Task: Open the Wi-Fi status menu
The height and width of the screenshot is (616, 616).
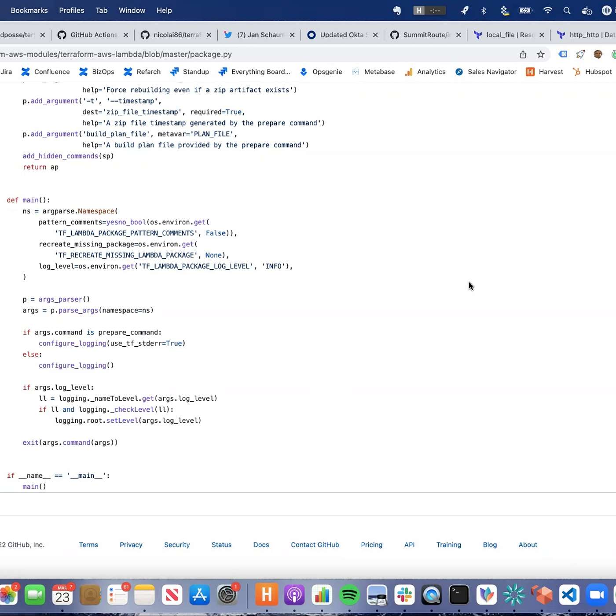Action: 547,11
